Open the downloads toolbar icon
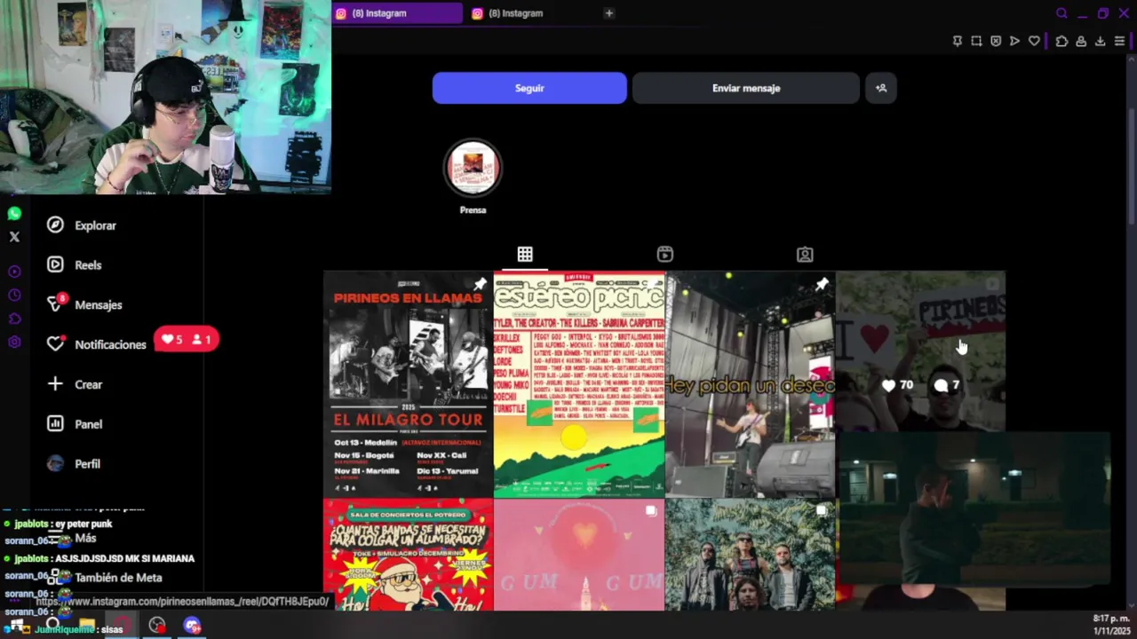The image size is (1137, 639). (x=1100, y=41)
